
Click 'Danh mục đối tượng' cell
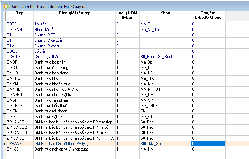(74, 68)
